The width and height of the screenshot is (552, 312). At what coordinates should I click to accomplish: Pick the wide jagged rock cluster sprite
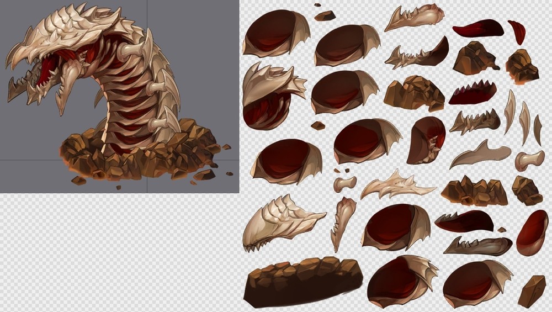point(474,192)
